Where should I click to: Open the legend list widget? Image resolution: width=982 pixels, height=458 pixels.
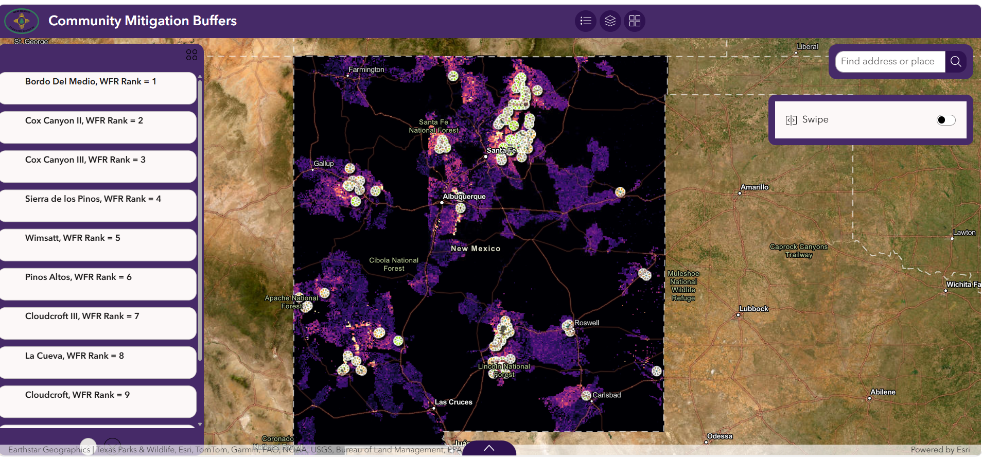[x=586, y=21]
